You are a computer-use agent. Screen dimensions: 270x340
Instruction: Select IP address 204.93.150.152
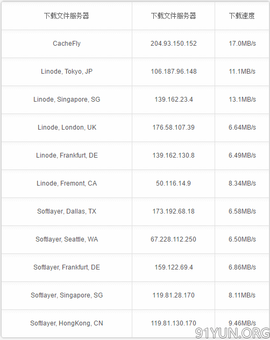(x=174, y=44)
